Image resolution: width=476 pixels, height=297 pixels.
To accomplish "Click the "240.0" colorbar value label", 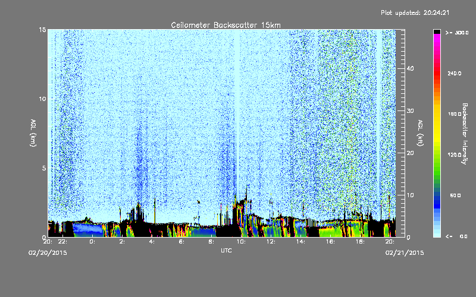I will [x=455, y=74].
